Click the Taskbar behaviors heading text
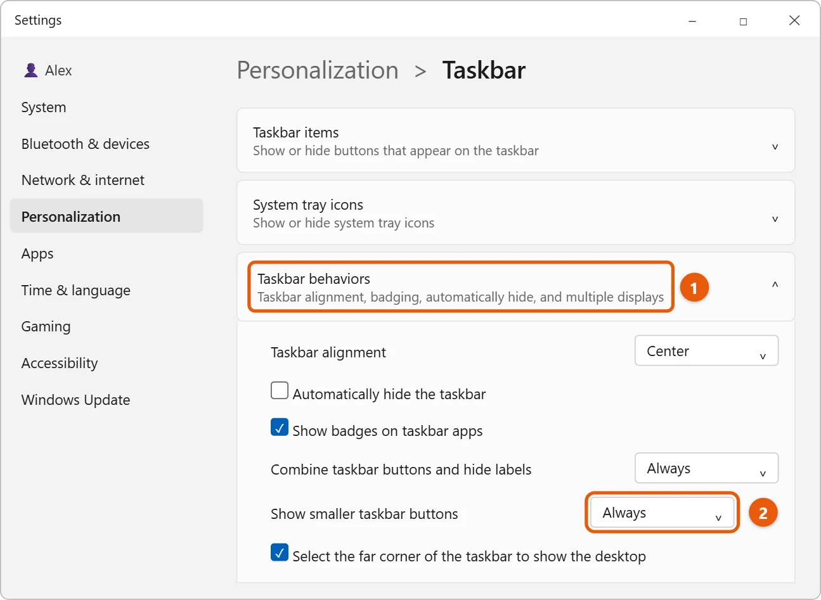 (314, 279)
